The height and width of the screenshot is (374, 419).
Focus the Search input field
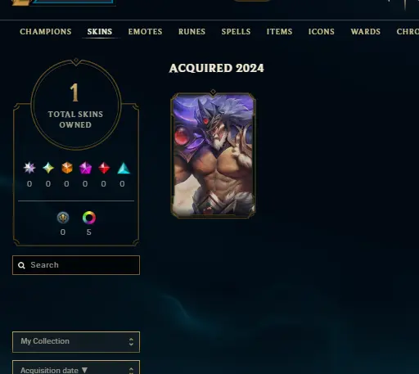coord(76,265)
